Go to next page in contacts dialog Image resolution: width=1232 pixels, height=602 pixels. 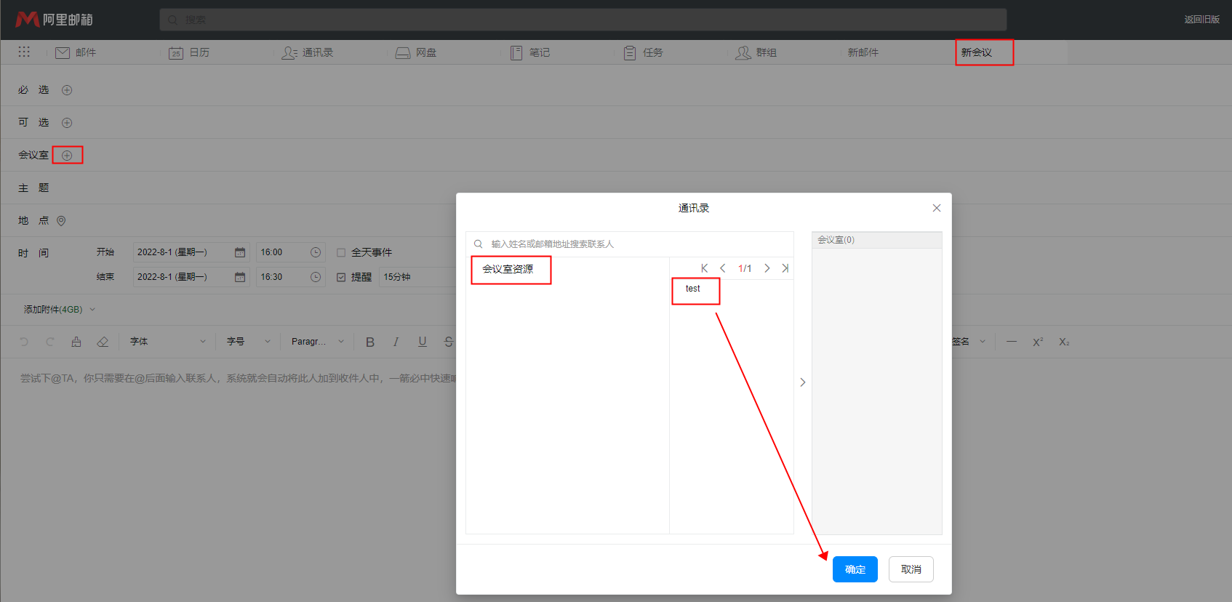[767, 268]
